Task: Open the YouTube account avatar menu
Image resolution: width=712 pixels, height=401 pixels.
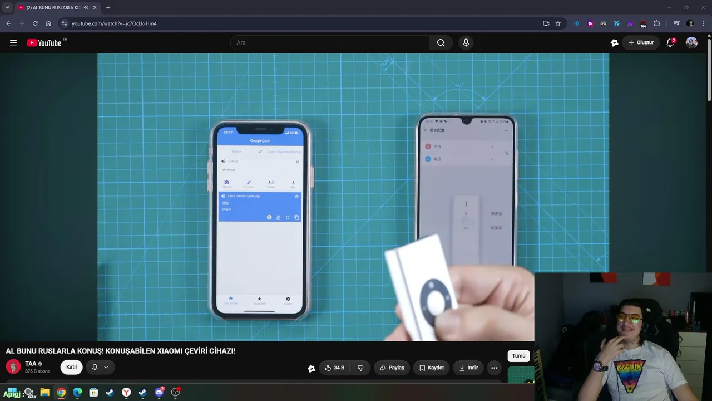Action: [x=691, y=43]
